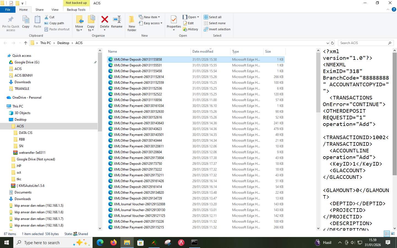Launch Firefox from the taskbar
Screen dimensions: 397x248
coord(113,243)
